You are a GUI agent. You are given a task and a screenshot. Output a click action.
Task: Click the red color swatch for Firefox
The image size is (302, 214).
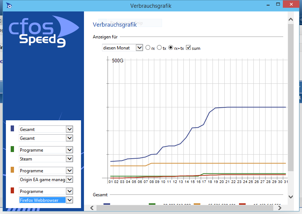pos(12,190)
